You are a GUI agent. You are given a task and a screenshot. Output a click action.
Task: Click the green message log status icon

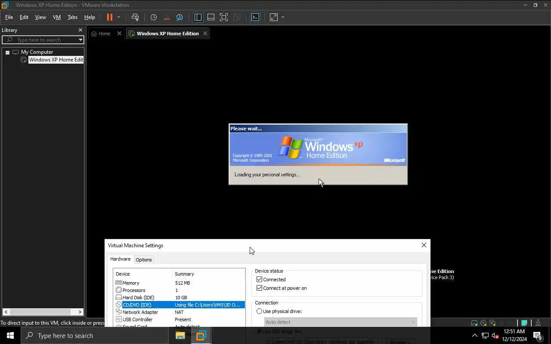pos(524,323)
